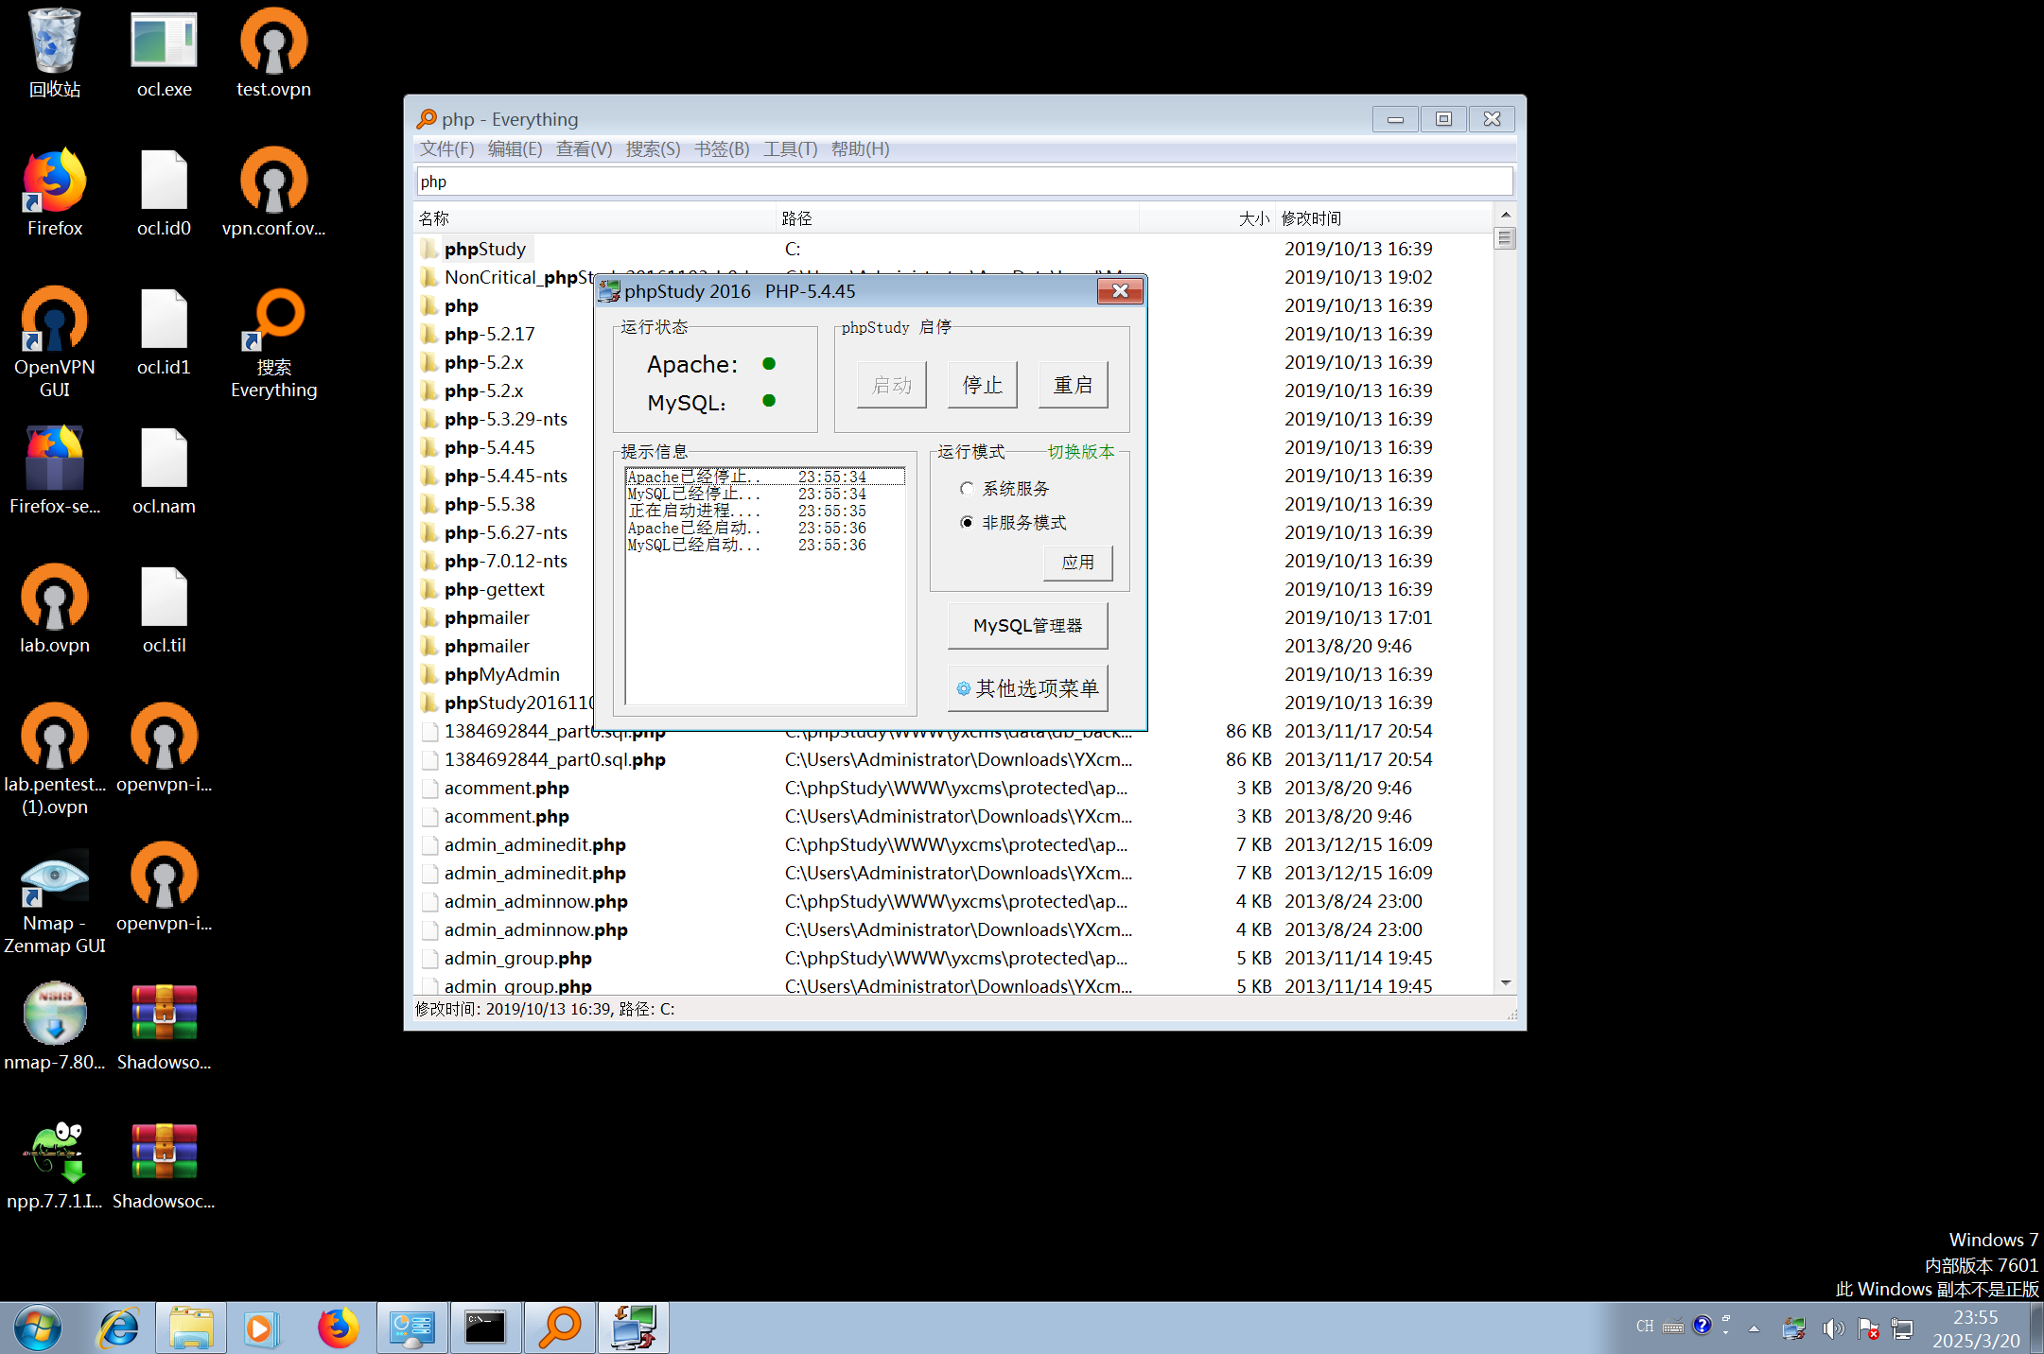Open Command Prompt from the taskbar
The width and height of the screenshot is (2044, 1354).
click(x=485, y=1328)
